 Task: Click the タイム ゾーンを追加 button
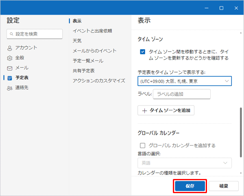pyautogui.click(x=166, y=110)
